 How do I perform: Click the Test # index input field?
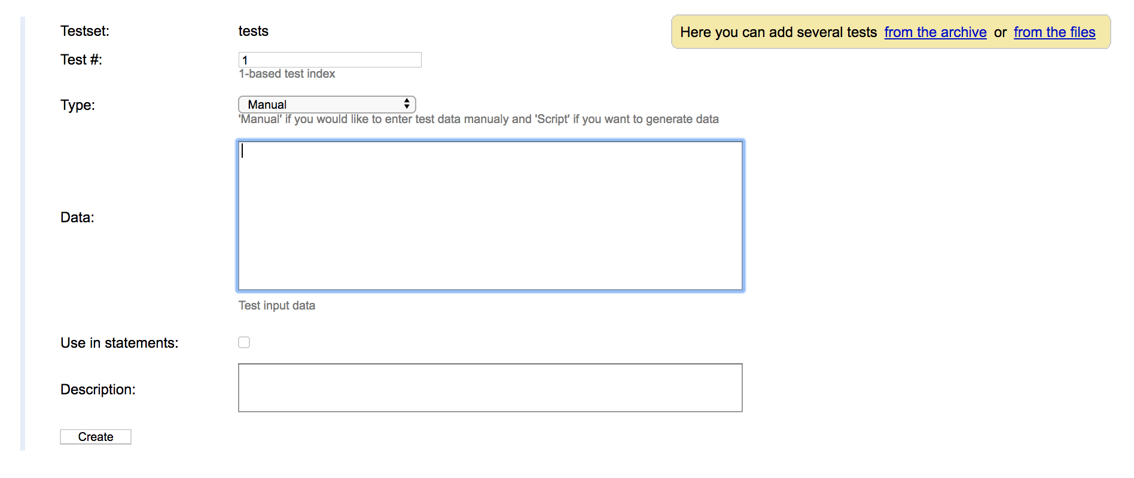pos(330,60)
